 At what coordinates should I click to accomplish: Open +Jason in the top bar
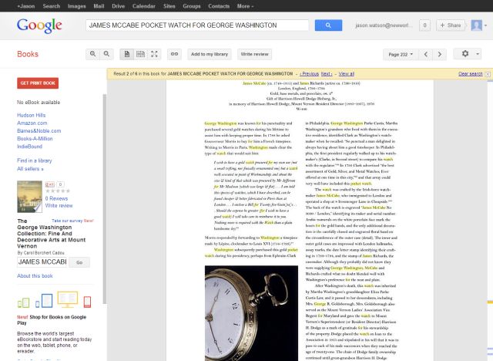pyautogui.click(x=26, y=6)
